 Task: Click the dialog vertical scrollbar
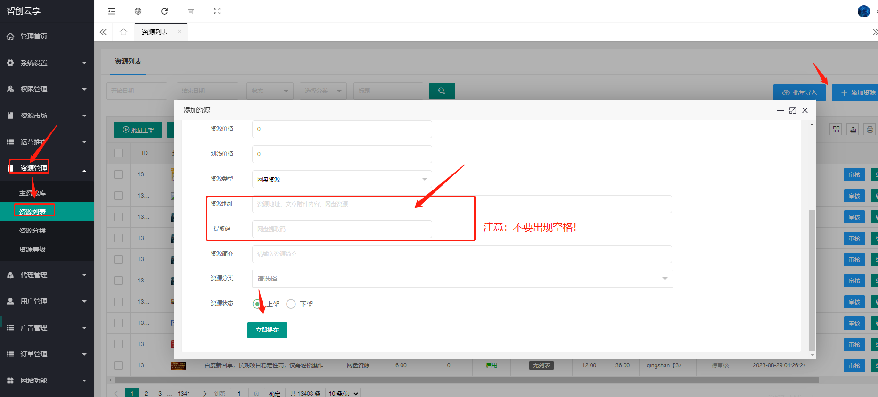812,281
